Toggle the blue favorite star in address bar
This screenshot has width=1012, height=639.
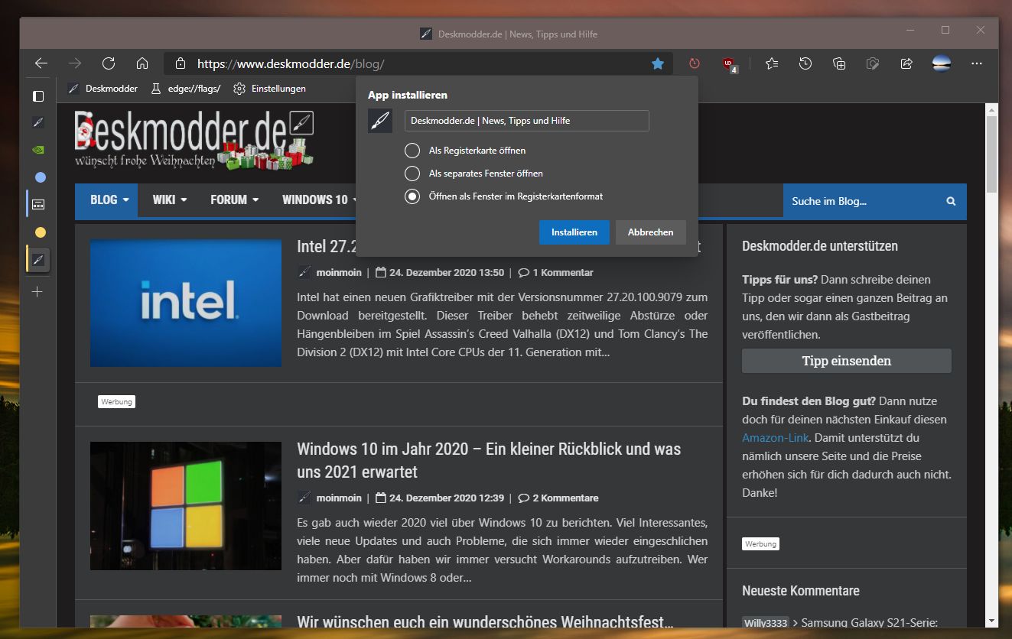tap(658, 63)
